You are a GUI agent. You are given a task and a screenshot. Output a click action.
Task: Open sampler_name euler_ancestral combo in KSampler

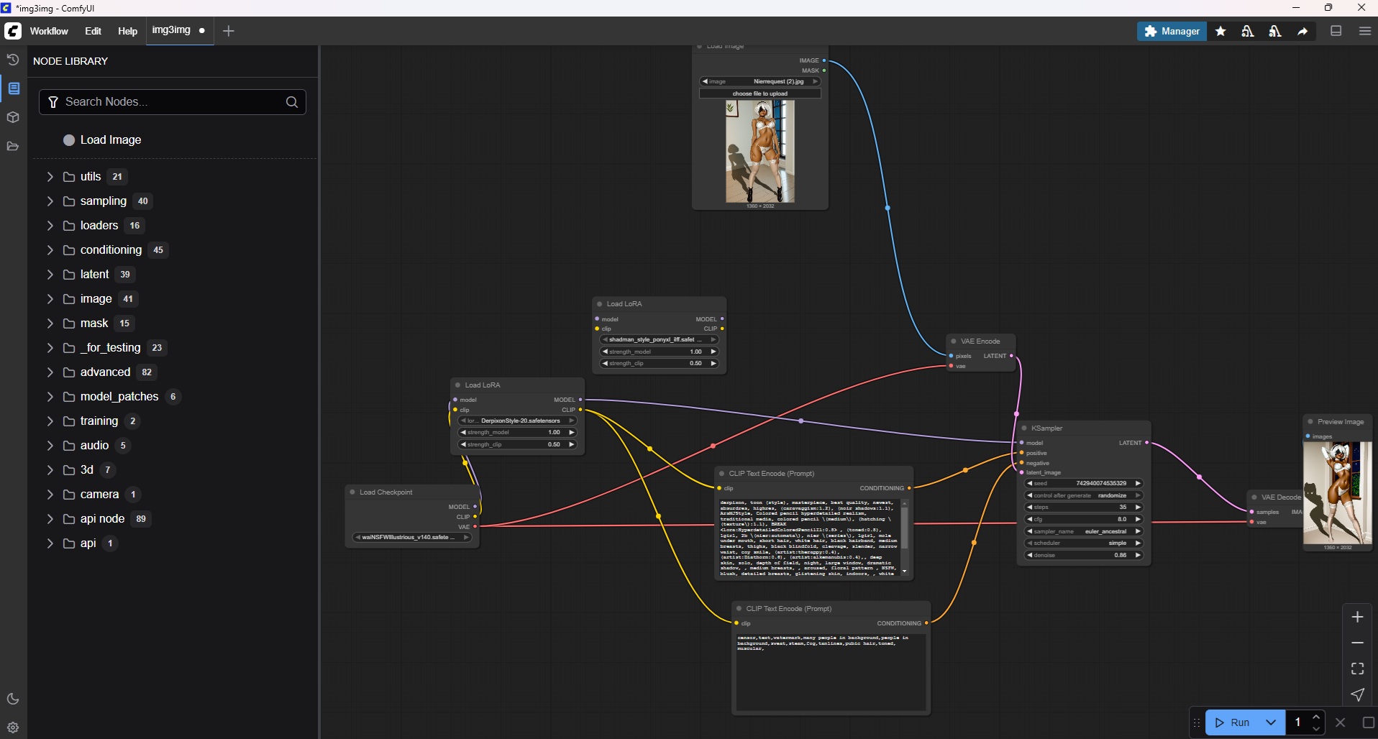(1084, 531)
